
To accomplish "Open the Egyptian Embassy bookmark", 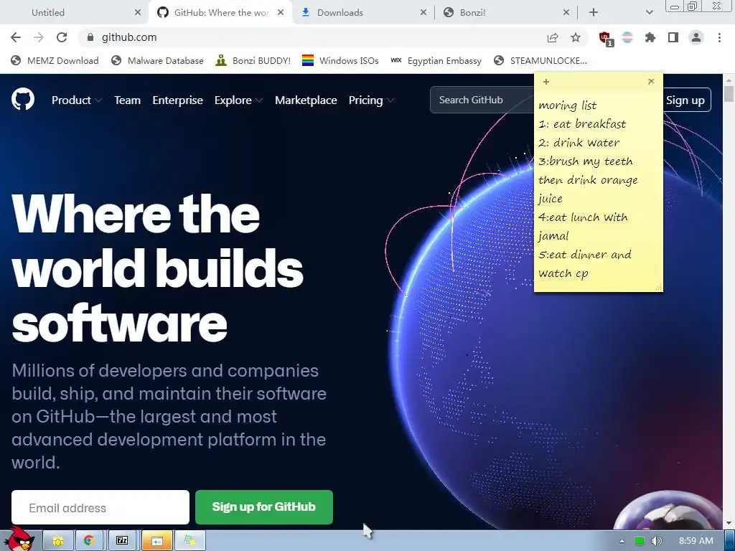I will (x=436, y=60).
